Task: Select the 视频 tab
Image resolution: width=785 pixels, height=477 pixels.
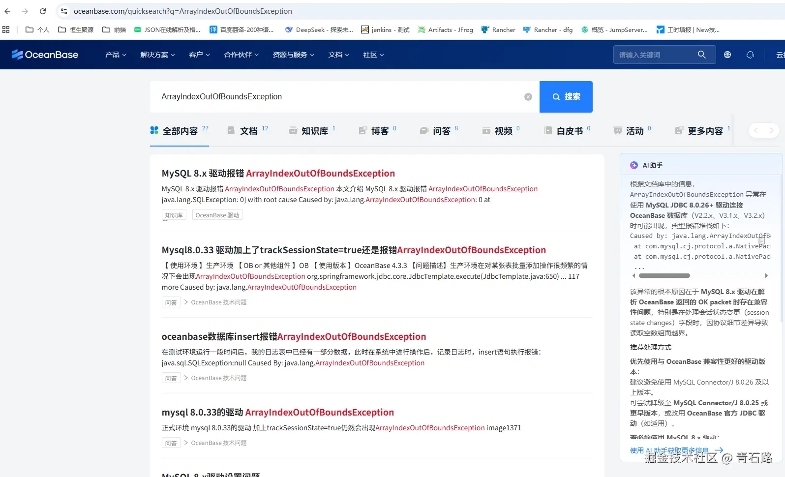Action: 501,131
